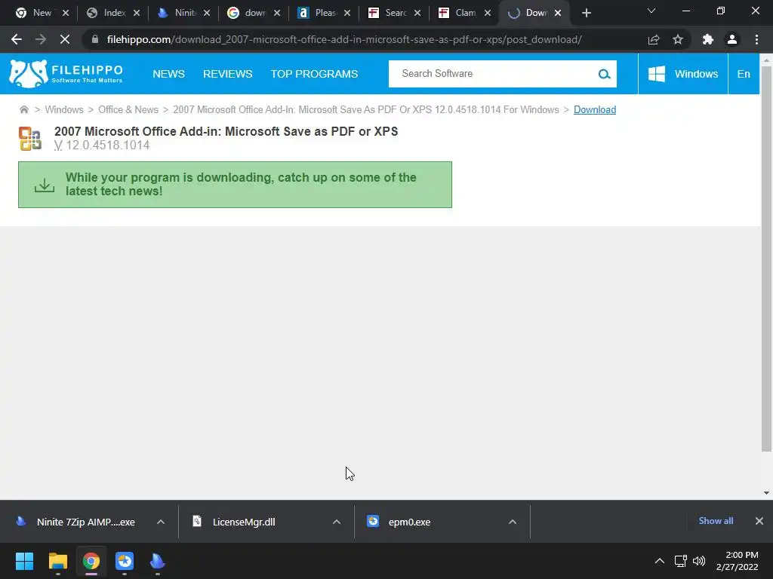Click the forward navigation arrow
This screenshot has width=773, height=579.
[41, 39]
